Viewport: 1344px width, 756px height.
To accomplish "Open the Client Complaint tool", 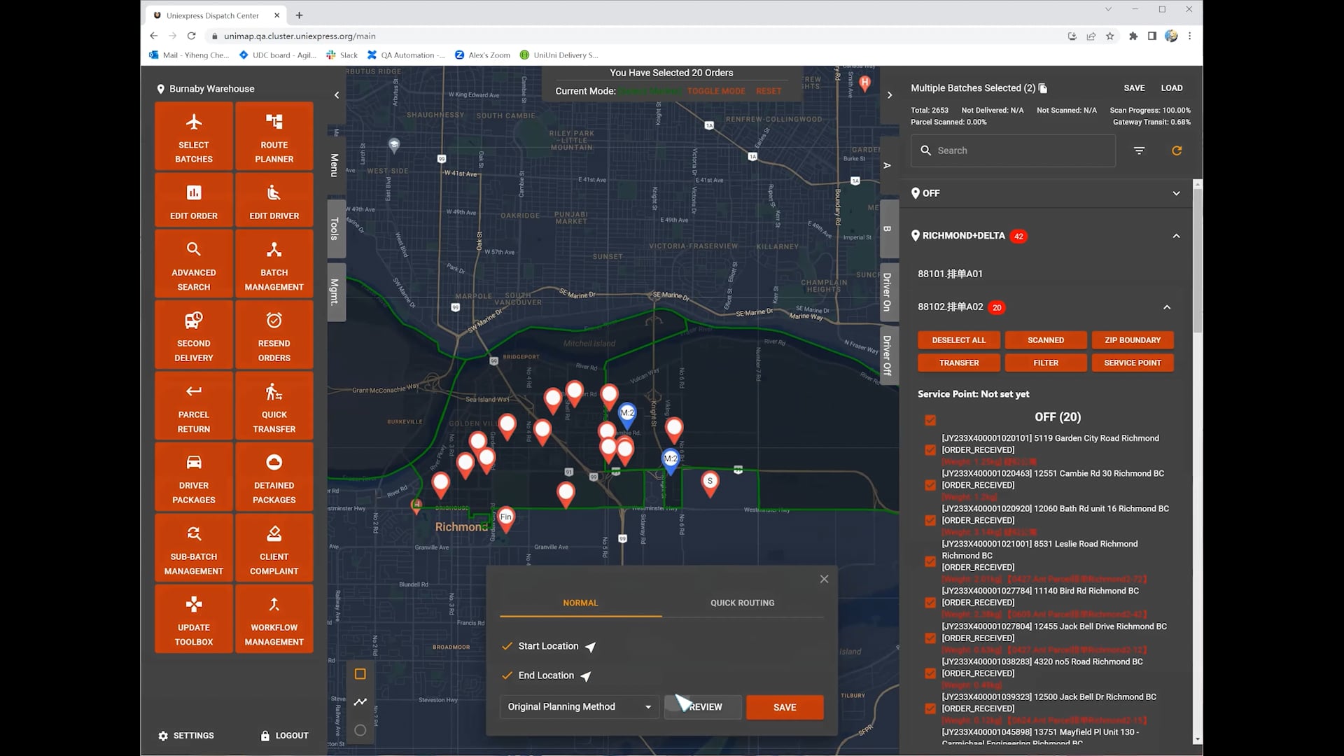I will click(274, 547).
